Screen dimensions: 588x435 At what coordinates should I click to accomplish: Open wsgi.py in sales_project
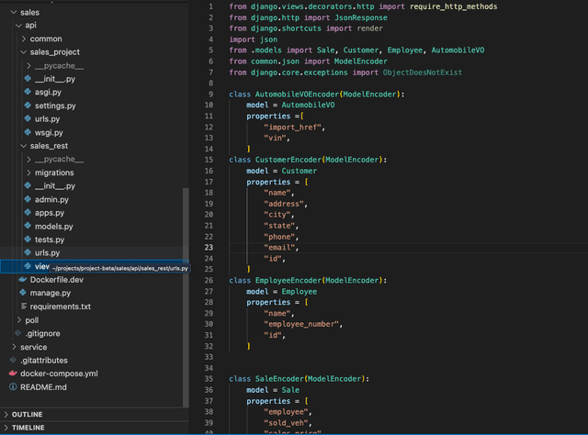pyautogui.click(x=48, y=132)
